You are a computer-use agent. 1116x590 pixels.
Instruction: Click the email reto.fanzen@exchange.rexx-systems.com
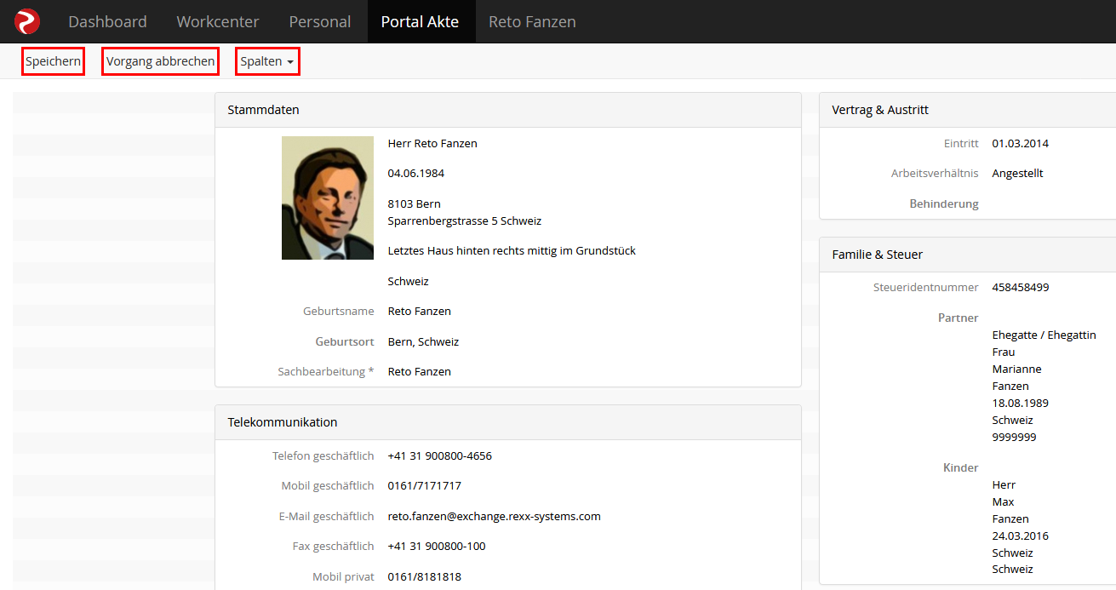pos(495,516)
